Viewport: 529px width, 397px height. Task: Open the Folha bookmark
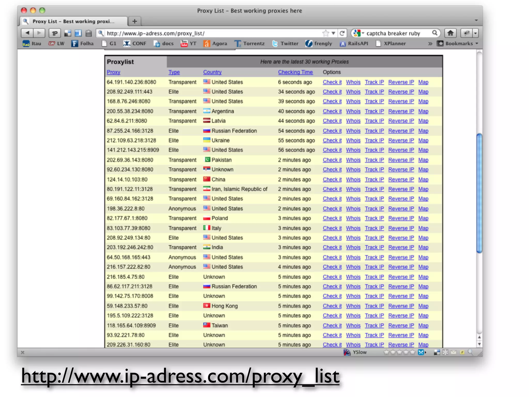tap(83, 43)
